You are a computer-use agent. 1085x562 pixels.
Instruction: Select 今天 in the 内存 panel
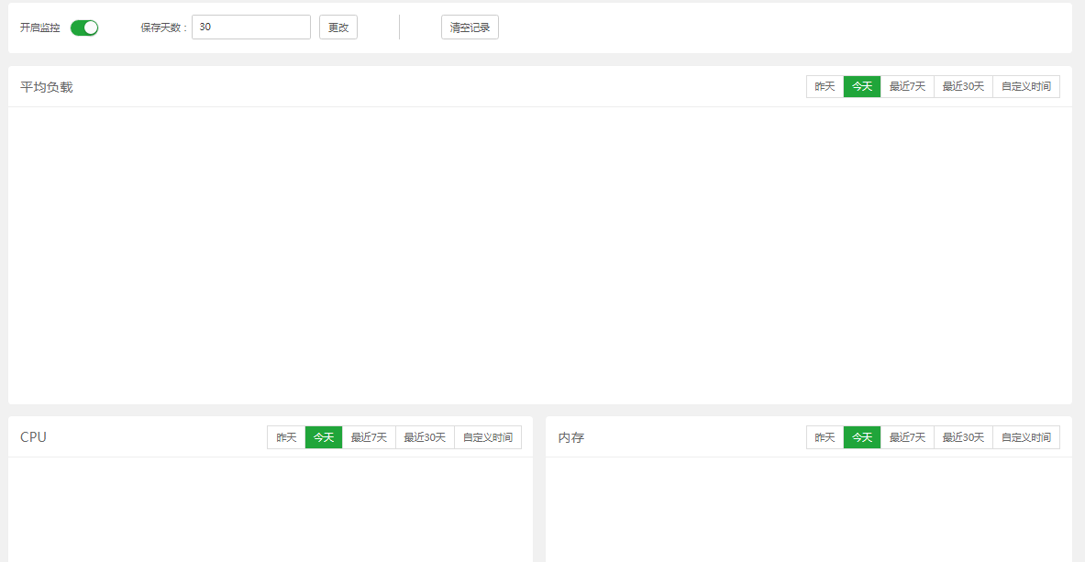861,437
